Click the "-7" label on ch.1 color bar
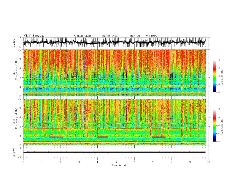235x182 pixels. click(x=219, y=92)
